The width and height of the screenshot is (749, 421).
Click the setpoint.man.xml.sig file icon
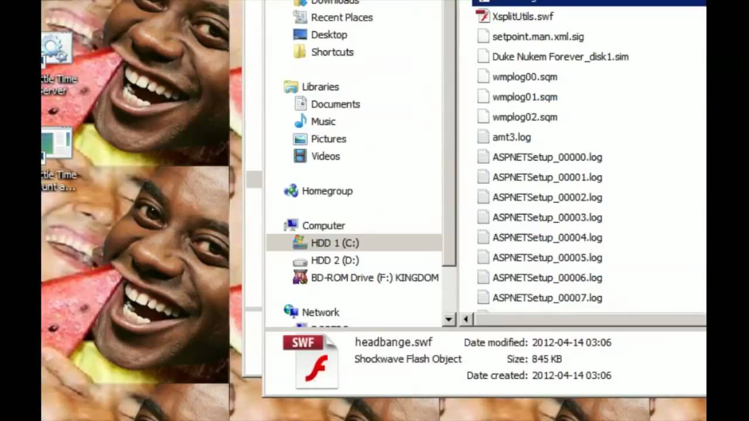[483, 36]
